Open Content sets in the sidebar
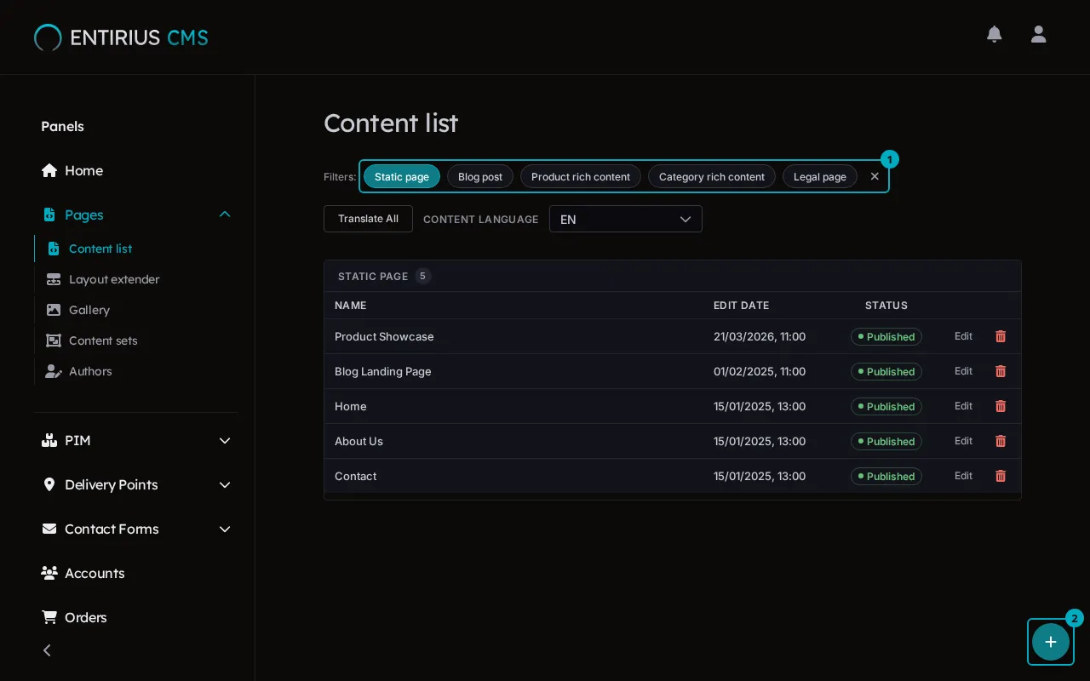 pos(136,340)
